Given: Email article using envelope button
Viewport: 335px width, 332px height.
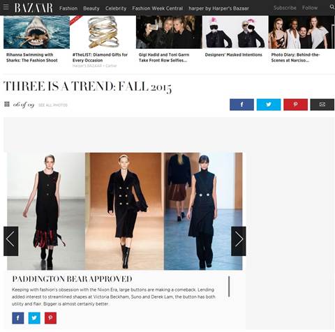Looking at the screenshot, I should click(x=322, y=105).
